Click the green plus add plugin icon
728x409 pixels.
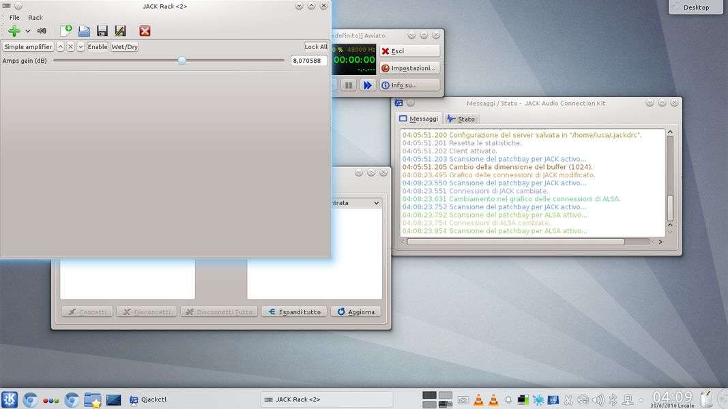click(14, 31)
